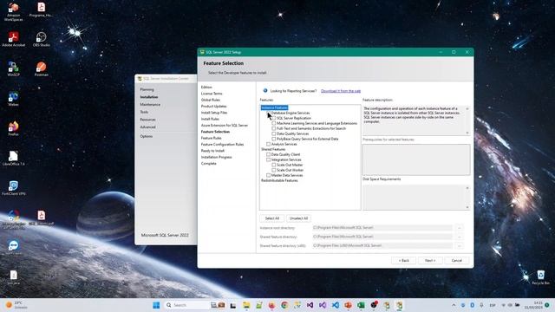Screen dimensions: 555x312
Task: Follow the Download it from the web link
Action: [341, 91]
